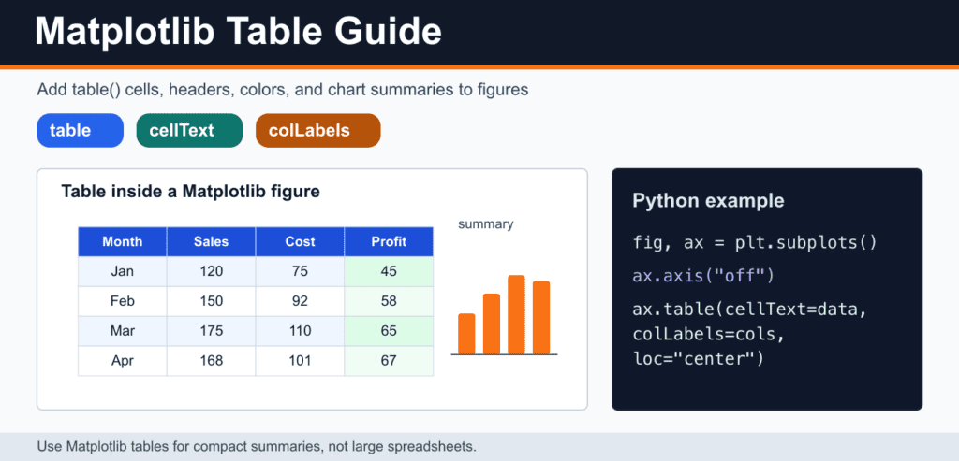Click the Profit value "58"
The width and height of the screenshot is (959, 461).
389,301
